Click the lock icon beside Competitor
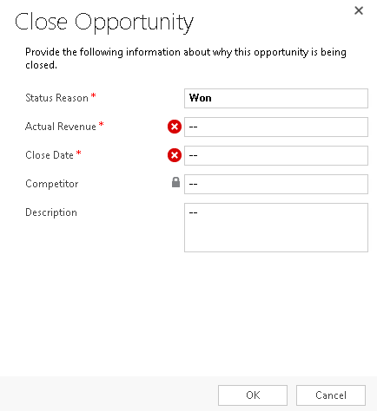This screenshot has height=411, width=377. point(175,182)
